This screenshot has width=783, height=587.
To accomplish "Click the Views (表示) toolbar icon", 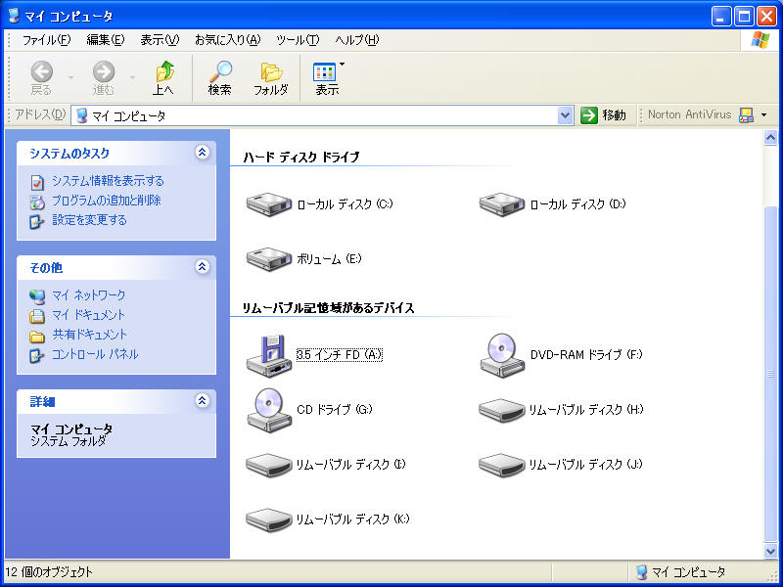I will [325, 78].
